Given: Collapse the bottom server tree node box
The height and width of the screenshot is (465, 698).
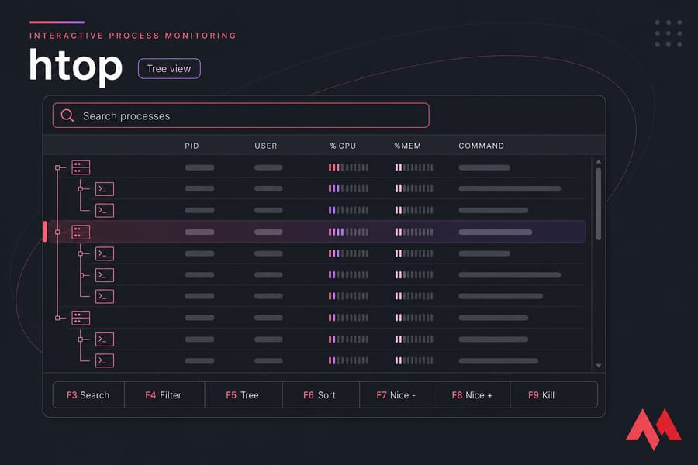Looking at the screenshot, I should tap(57, 318).
